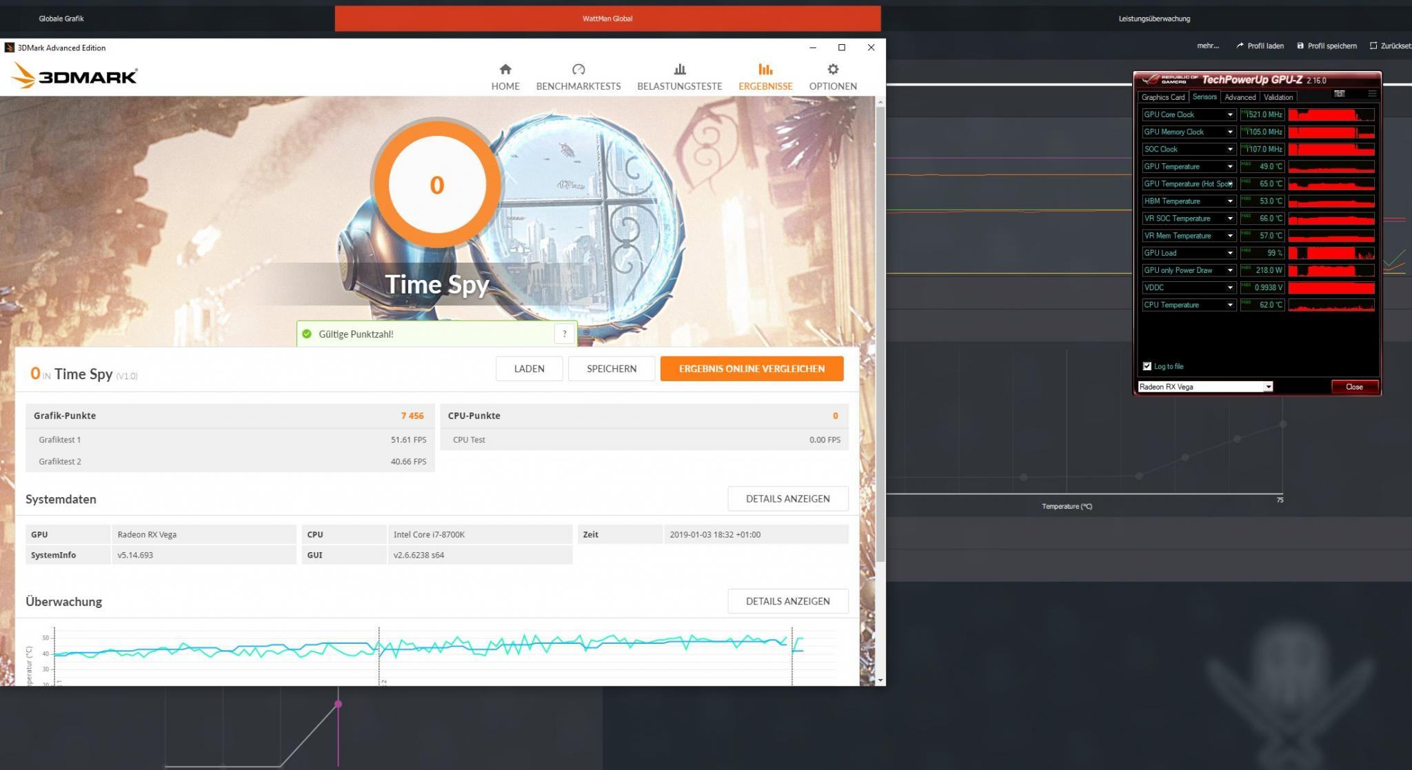
Task: Click the Radeon RX Vega GPU value in Systemdaten
Action: (147, 534)
